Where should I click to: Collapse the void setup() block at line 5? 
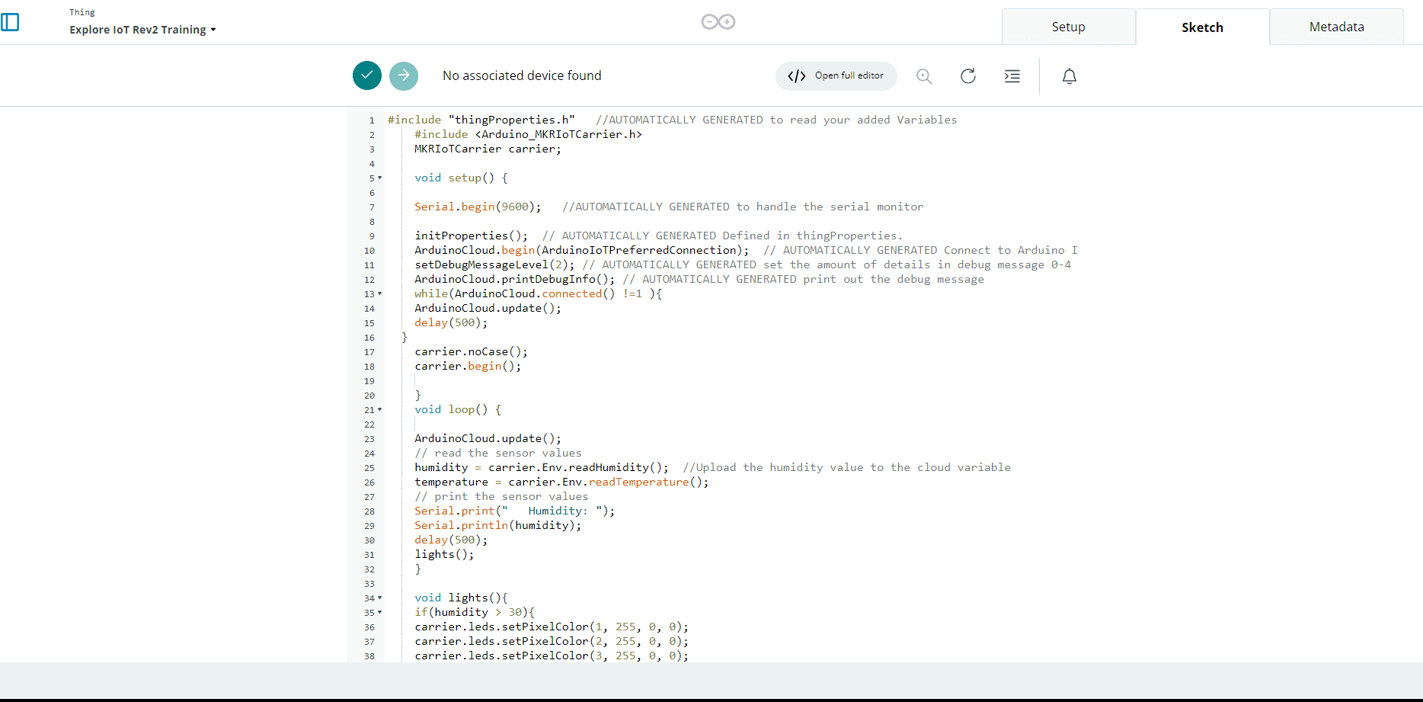tap(380, 178)
